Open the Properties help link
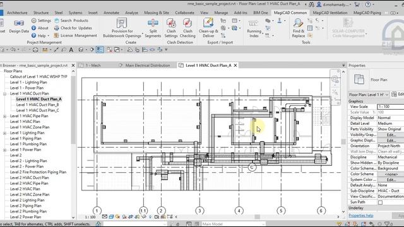The height and width of the screenshot is (227, 404). [x=360, y=216]
